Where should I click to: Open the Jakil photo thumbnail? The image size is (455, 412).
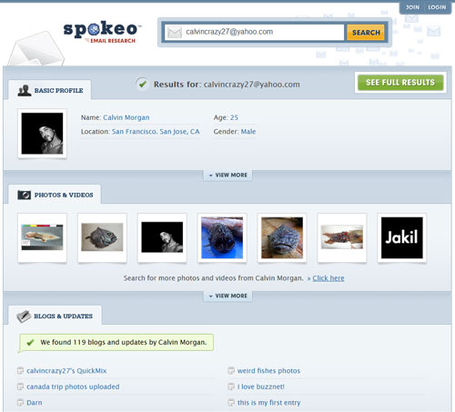point(402,237)
